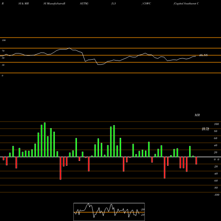Click the 80 label on MR axis
The image size is (221, 221).
click(216, 131)
